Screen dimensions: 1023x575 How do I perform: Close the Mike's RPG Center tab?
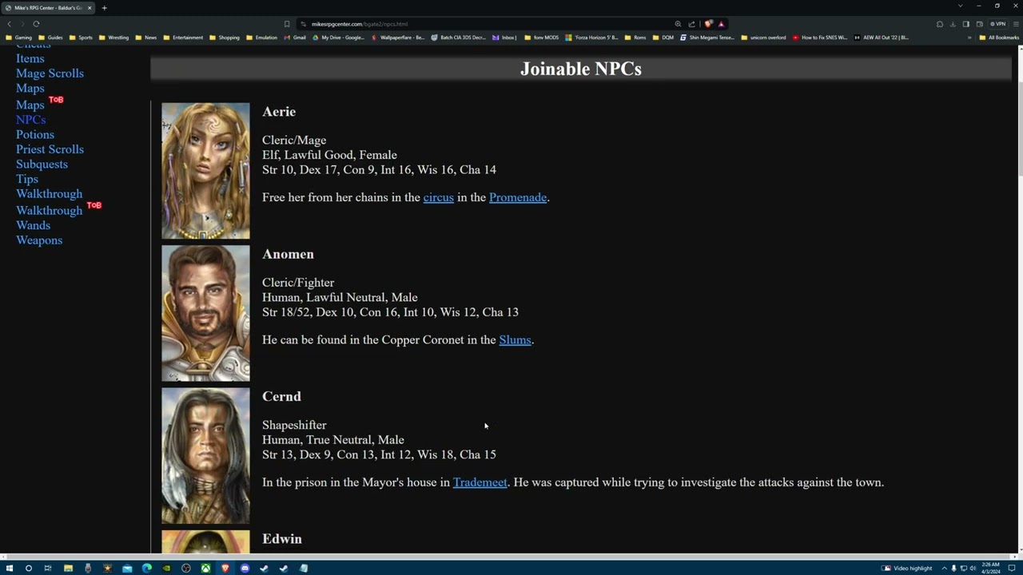tap(90, 8)
